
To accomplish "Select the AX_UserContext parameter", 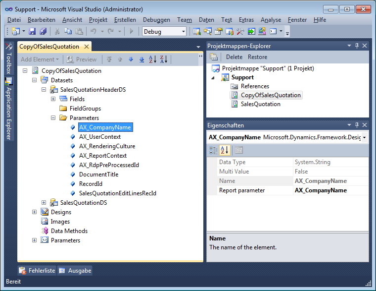I will click(x=99, y=137).
